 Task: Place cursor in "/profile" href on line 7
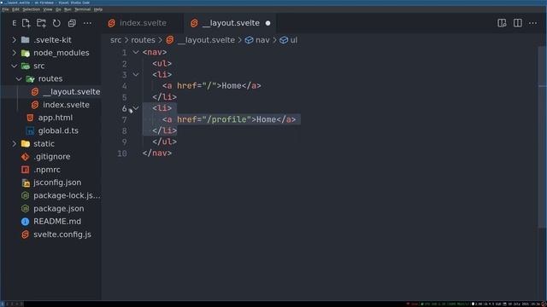(x=226, y=119)
